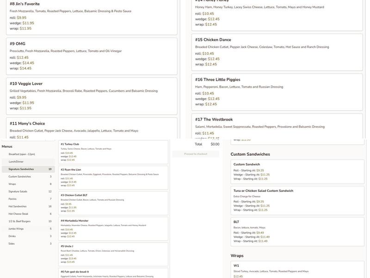
Task: Open the Drinks category in sidebar
Action: pyautogui.click(x=12, y=236)
